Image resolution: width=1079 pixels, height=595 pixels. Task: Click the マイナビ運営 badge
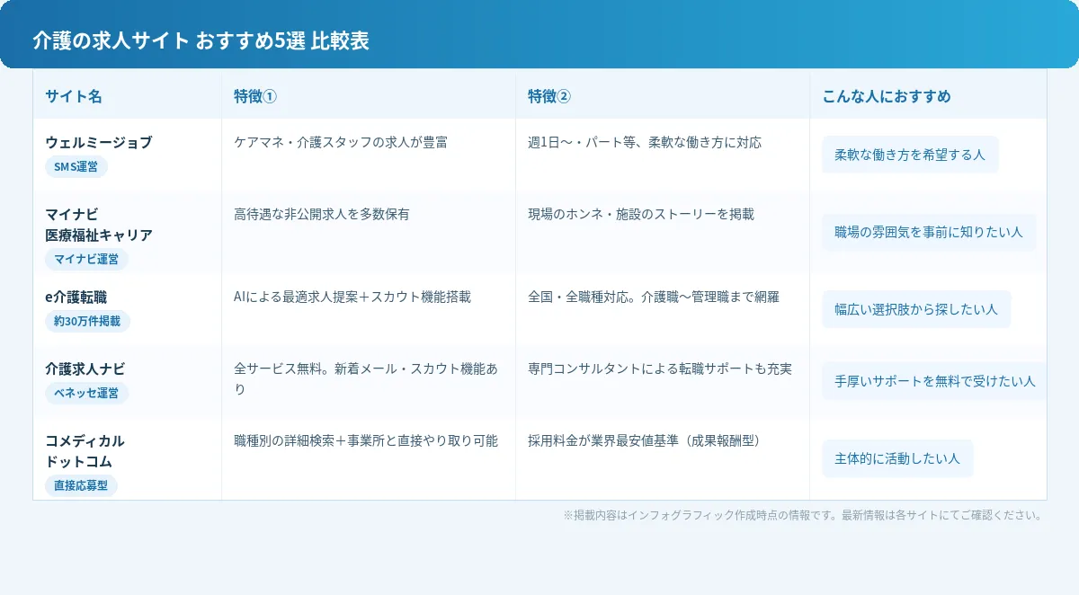(x=86, y=259)
